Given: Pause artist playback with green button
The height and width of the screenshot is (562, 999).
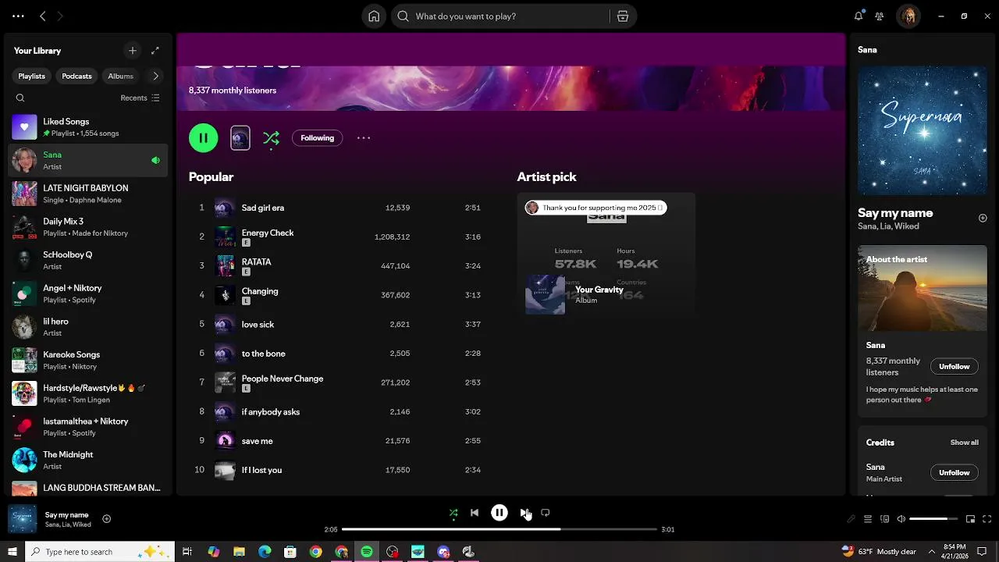Looking at the screenshot, I should coord(204,138).
